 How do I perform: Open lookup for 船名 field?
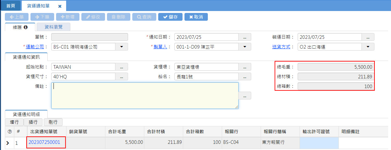point(245,77)
